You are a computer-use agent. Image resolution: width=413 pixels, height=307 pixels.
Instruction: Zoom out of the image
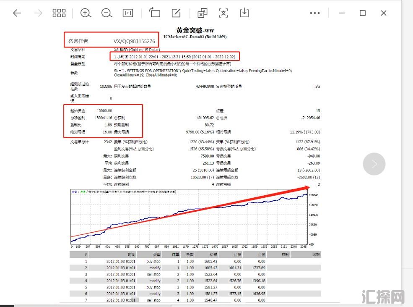click(x=106, y=13)
